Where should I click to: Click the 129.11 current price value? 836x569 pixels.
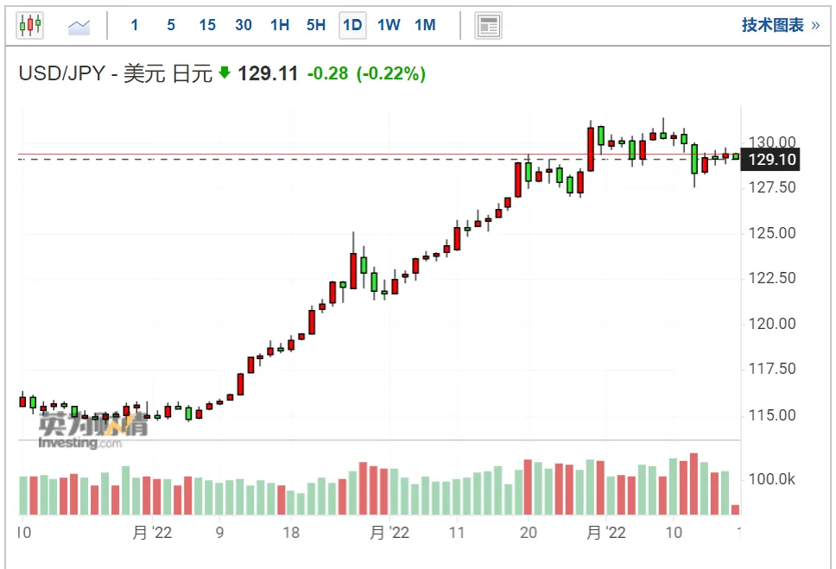pos(268,73)
